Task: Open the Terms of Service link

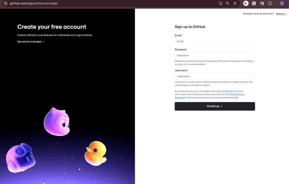Action: 225,91
